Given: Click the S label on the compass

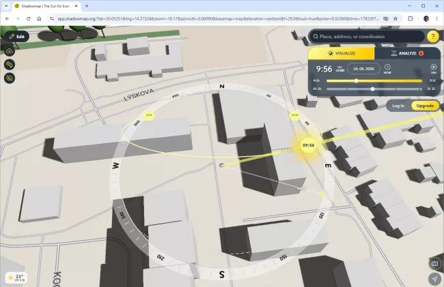Looking at the screenshot, I should [222, 274].
